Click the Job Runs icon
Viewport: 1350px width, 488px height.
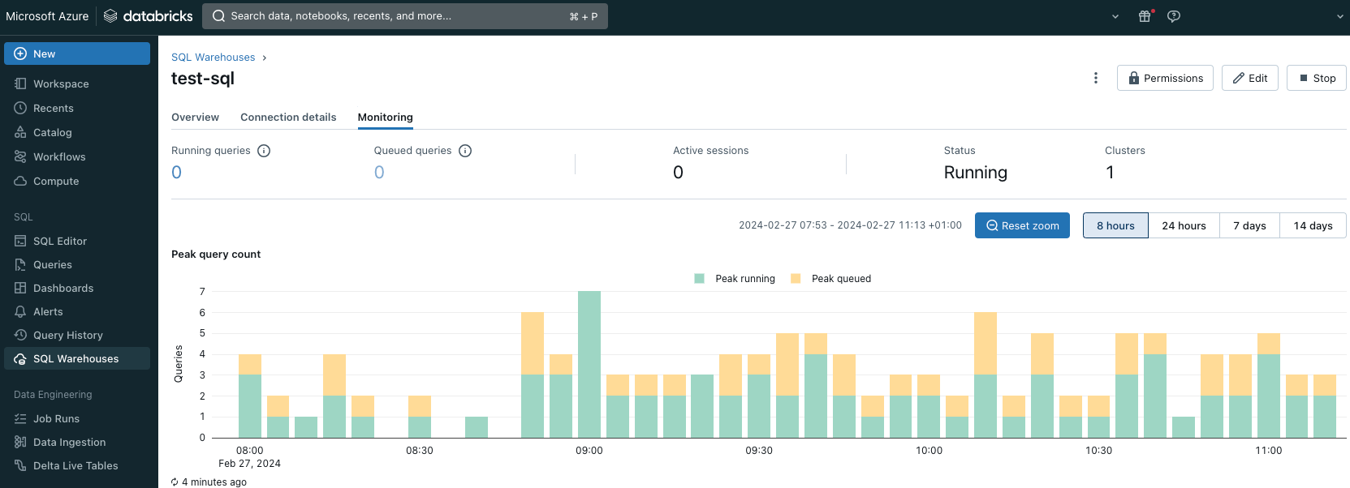pos(20,418)
